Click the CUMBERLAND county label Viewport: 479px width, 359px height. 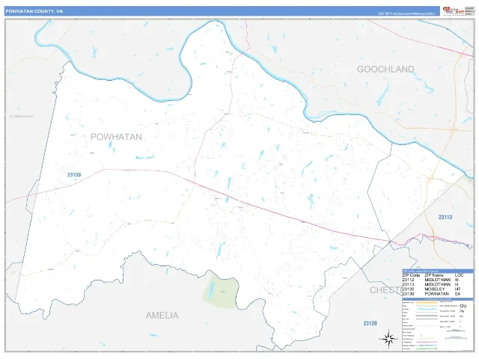coord(22,117)
